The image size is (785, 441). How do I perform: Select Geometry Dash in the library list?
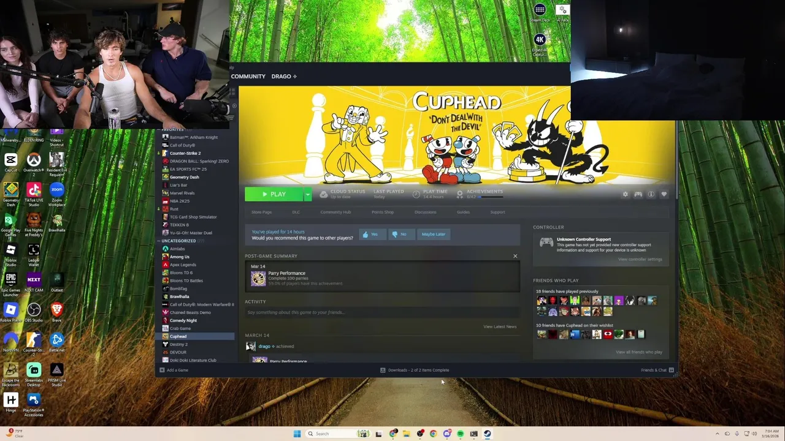tap(183, 177)
